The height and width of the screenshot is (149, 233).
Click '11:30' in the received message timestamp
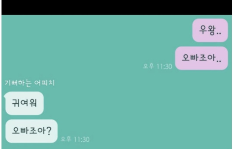[82, 139]
